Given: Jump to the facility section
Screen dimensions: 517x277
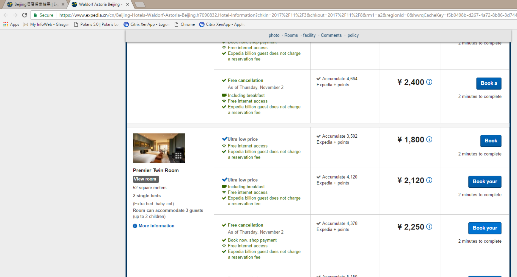Looking at the screenshot, I should pyautogui.click(x=309, y=35).
